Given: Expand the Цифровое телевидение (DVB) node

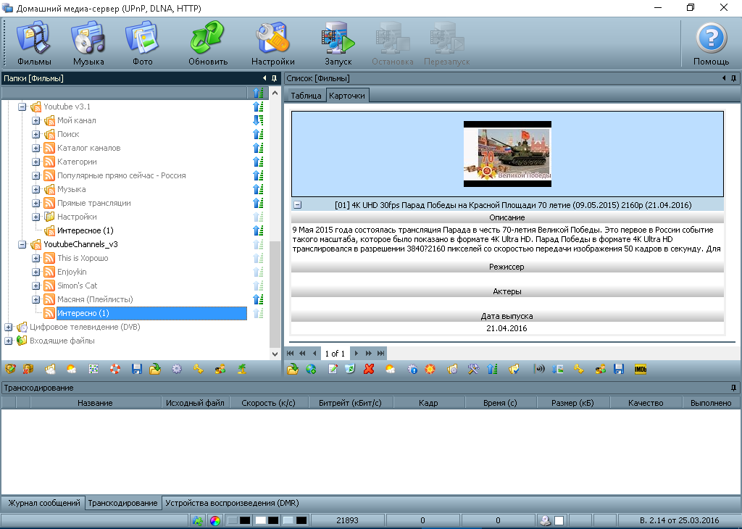Looking at the screenshot, I should click(9, 327).
